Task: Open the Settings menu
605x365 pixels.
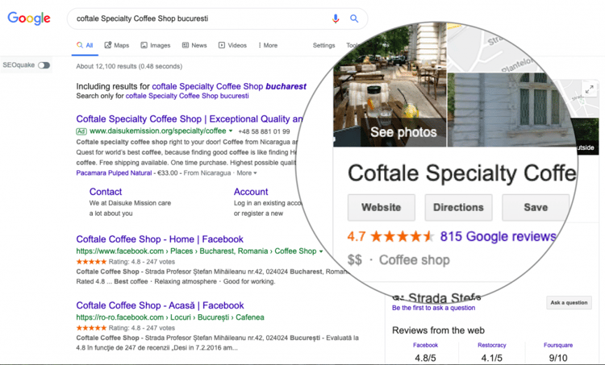Action: [323, 45]
